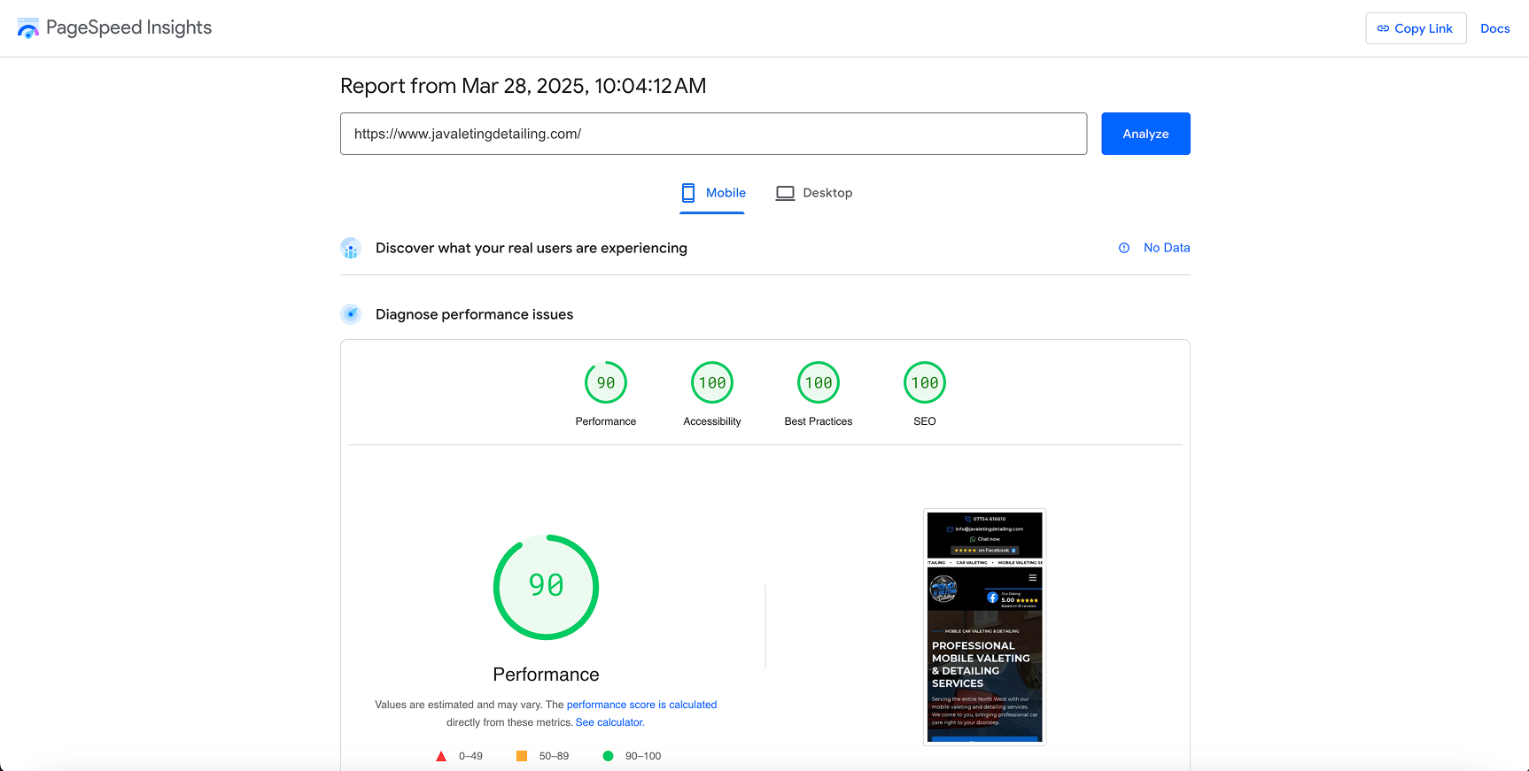Click the No Data info icon
The image size is (1529, 771).
[x=1123, y=248]
